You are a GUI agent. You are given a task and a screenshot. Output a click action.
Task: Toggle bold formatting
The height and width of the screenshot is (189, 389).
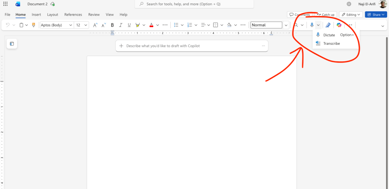[x=112, y=25]
